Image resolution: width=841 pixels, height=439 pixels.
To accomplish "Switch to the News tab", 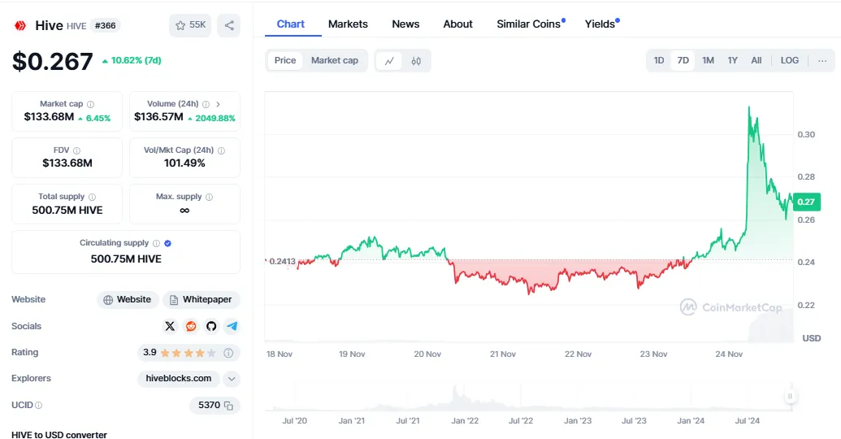I will pyautogui.click(x=405, y=24).
